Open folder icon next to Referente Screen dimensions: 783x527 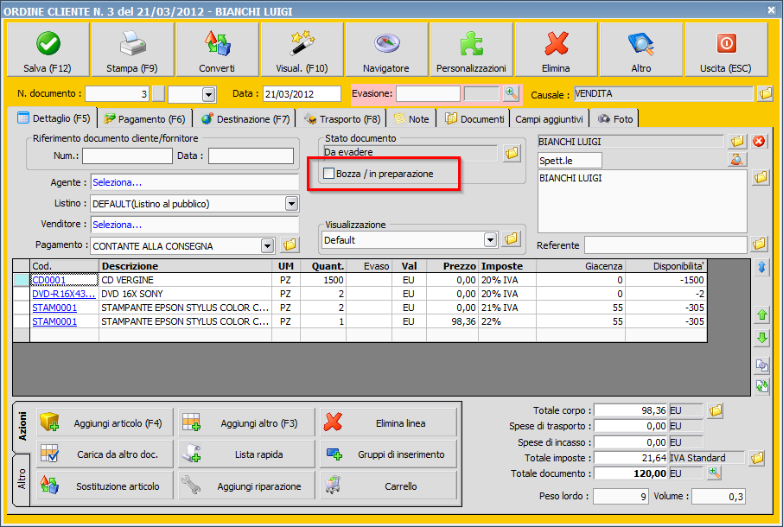tap(760, 244)
